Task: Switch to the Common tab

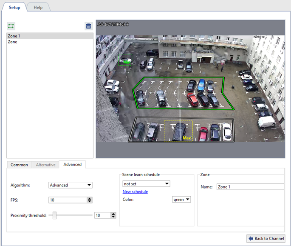Action: (x=19, y=165)
